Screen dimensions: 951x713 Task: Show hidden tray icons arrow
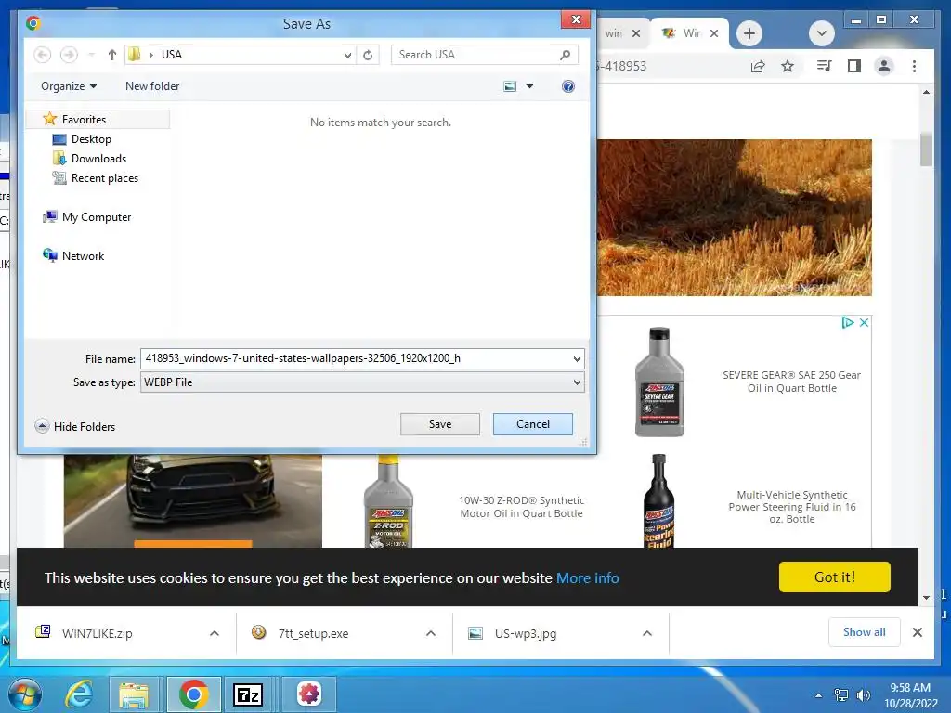pos(819,695)
